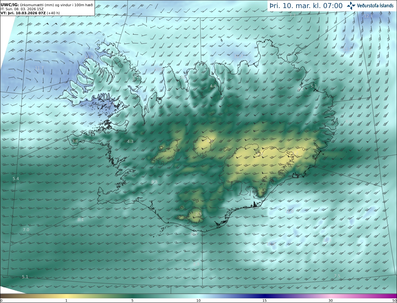Click the colorbar tick label "1"
The image size is (397, 303).
[66, 301]
